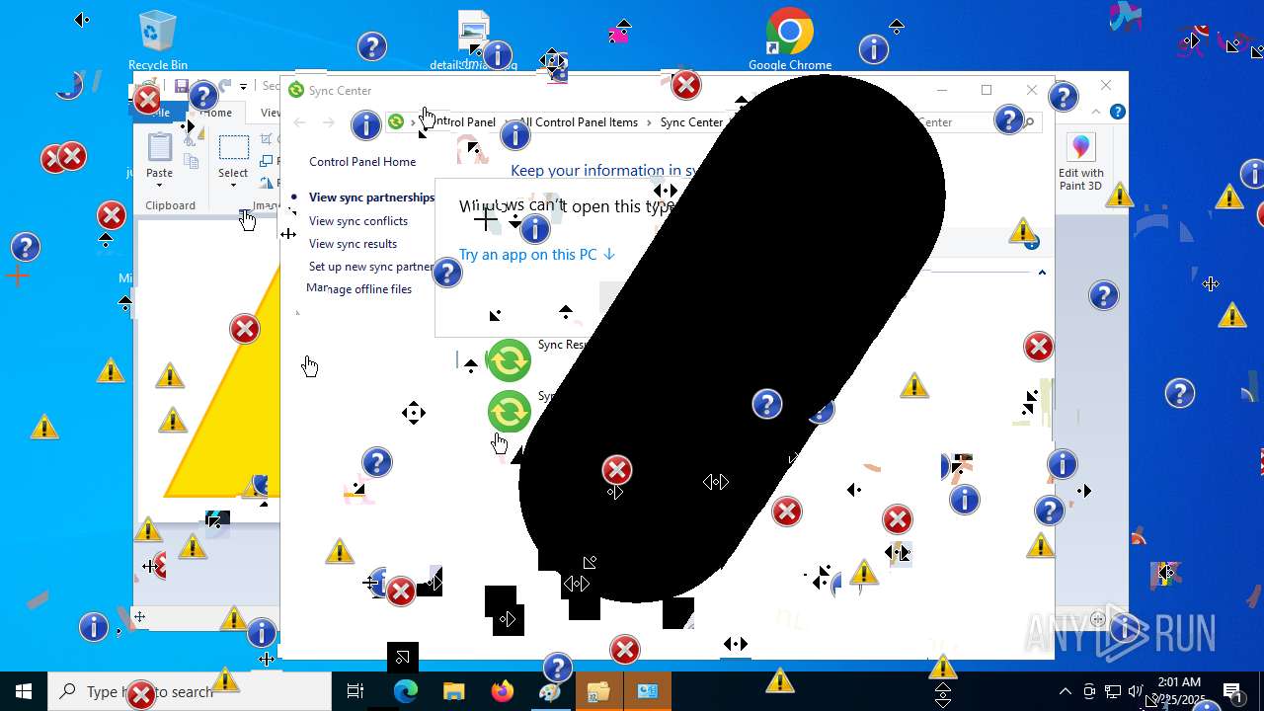Image resolution: width=1264 pixels, height=711 pixels.
Task: Open Task View from the taskbar
Action: pos(355,691)
